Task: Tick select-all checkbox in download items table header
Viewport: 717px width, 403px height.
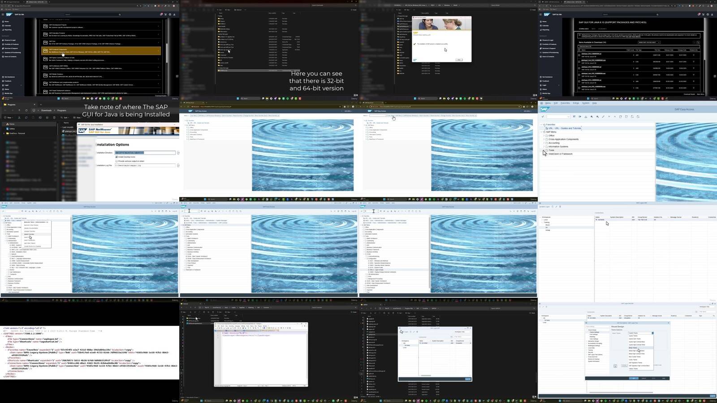Action: (579, 50)
